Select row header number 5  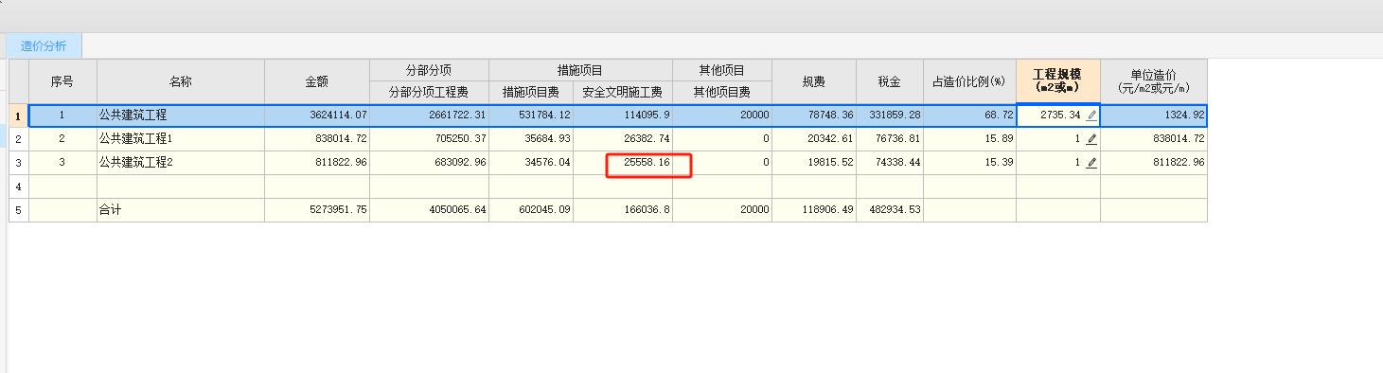tap(19, 210)
